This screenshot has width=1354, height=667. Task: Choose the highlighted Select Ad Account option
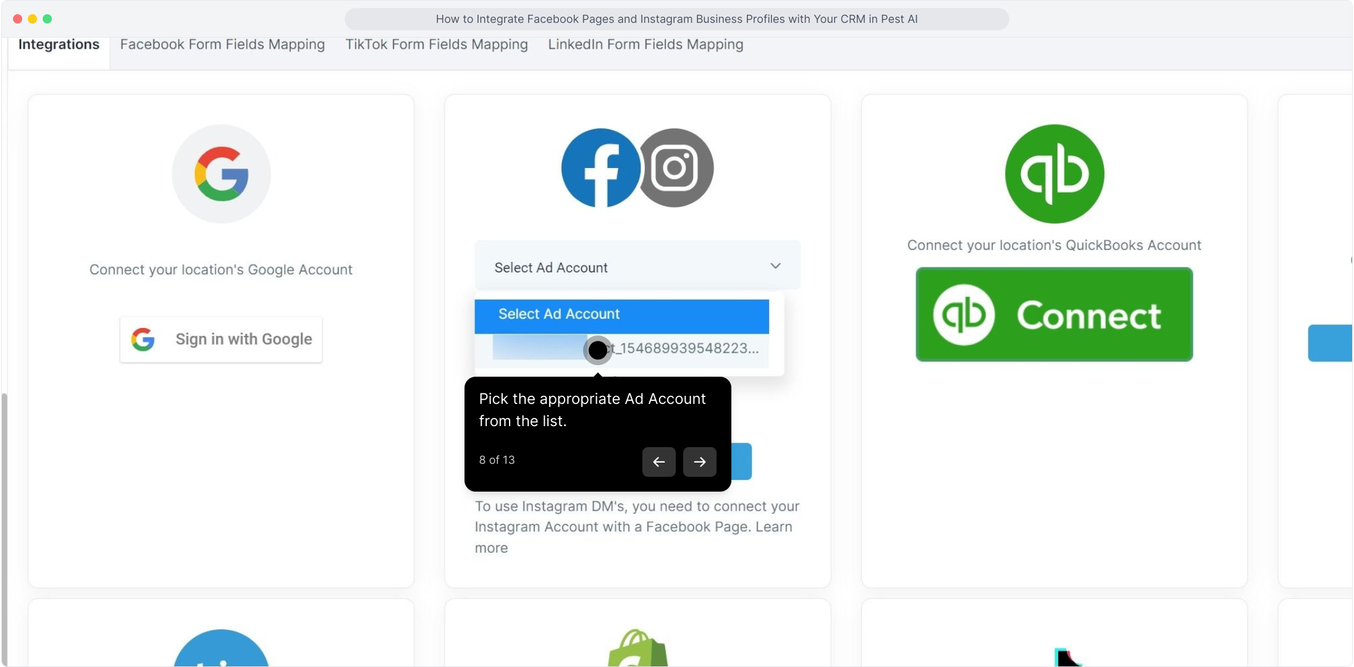[x=621, y=316]
